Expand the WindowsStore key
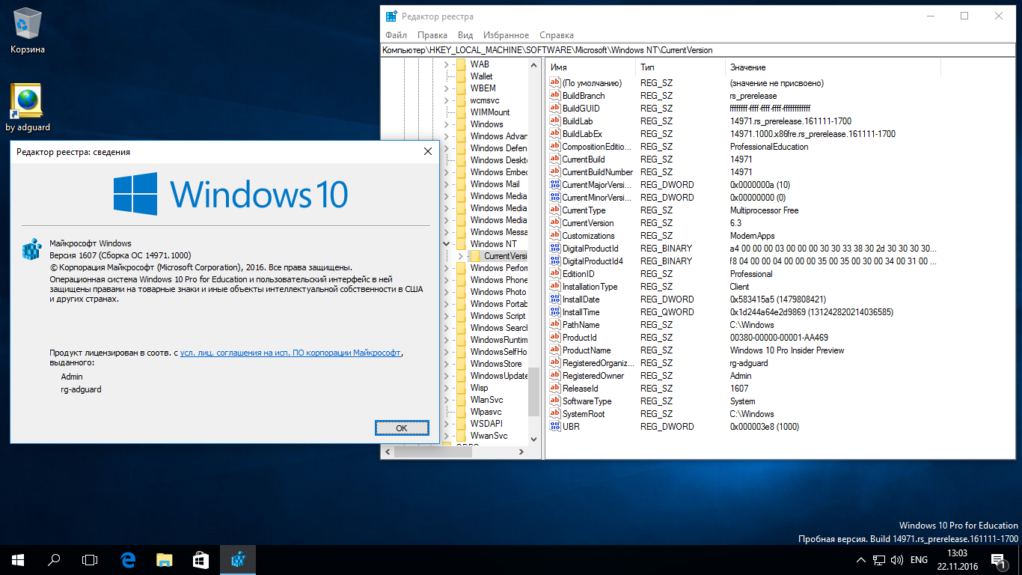The height and width of the screenshot is (575, 1022). tap(447, 364)
